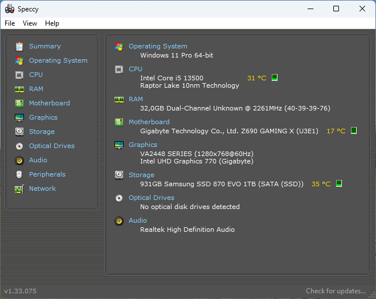Image resolution: width=376 pixels, height=299 pixels.
Task: Click the Optical Drives disc icon in sidebar
Action: pos(19,146)
